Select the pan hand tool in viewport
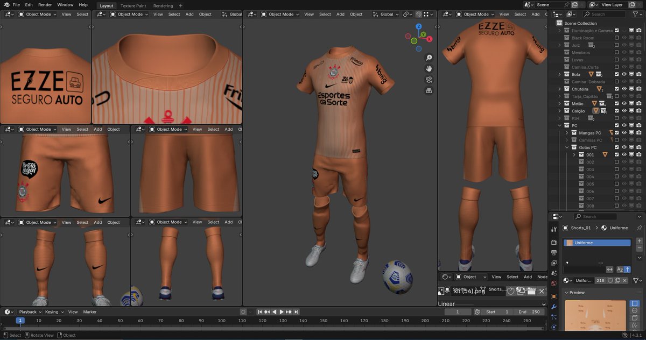The width and height of the screenshot is (646, 340). pyautogui.click(x=429, y=68)
